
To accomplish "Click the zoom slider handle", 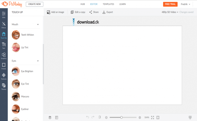I will pyautogui.click(x=121, y=117).
